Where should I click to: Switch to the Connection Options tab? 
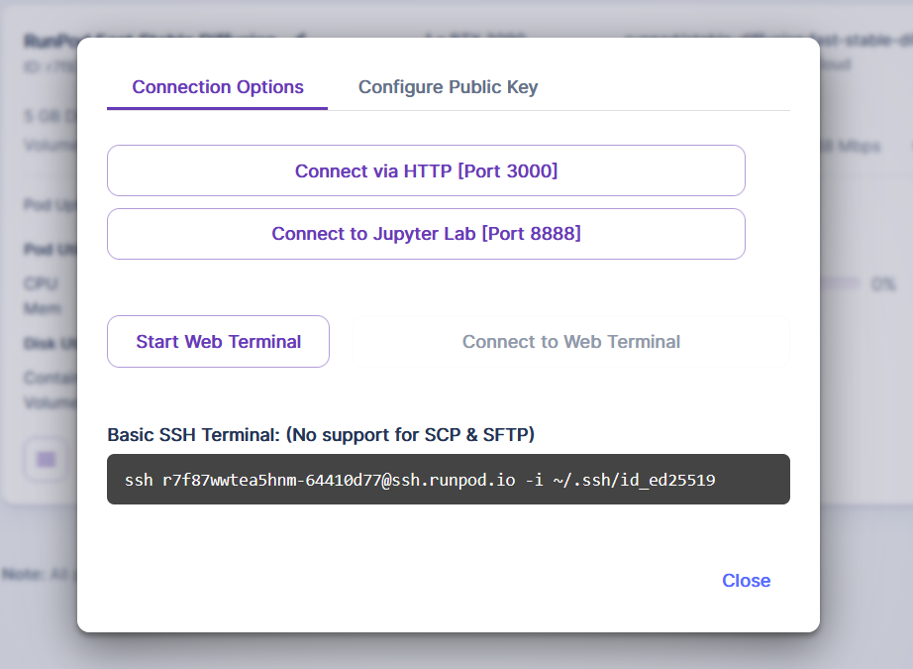(218, 87)
